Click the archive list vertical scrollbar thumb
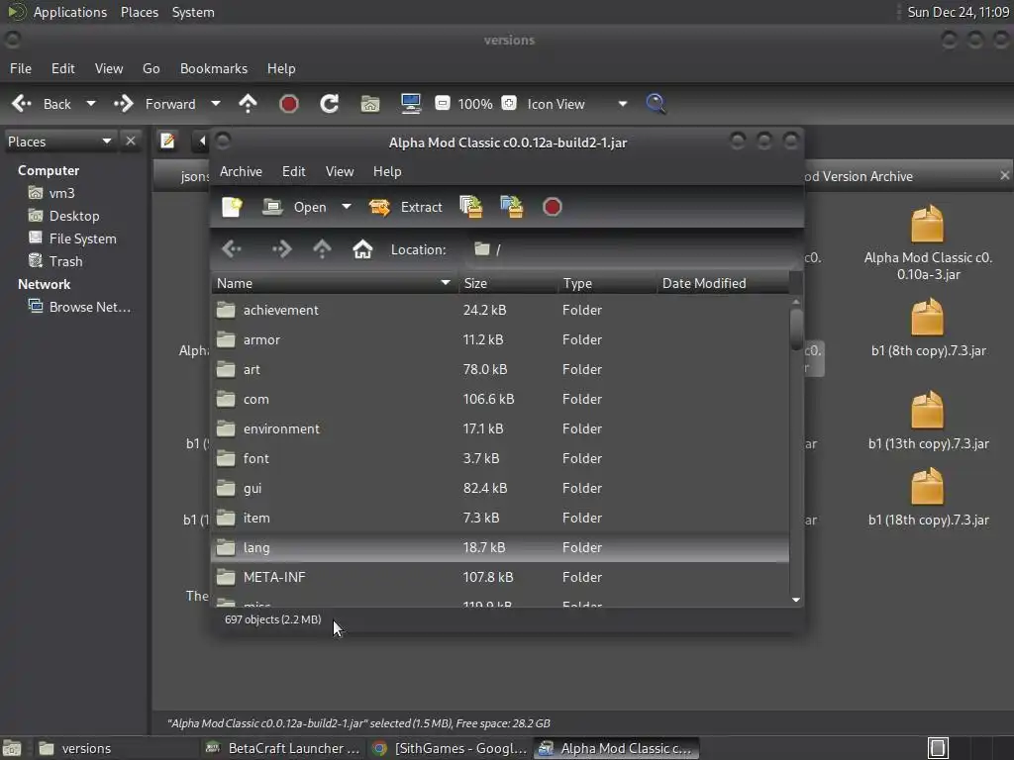Image resolution: width=1014 pixels, height=760 pixels. click(796, 330)
